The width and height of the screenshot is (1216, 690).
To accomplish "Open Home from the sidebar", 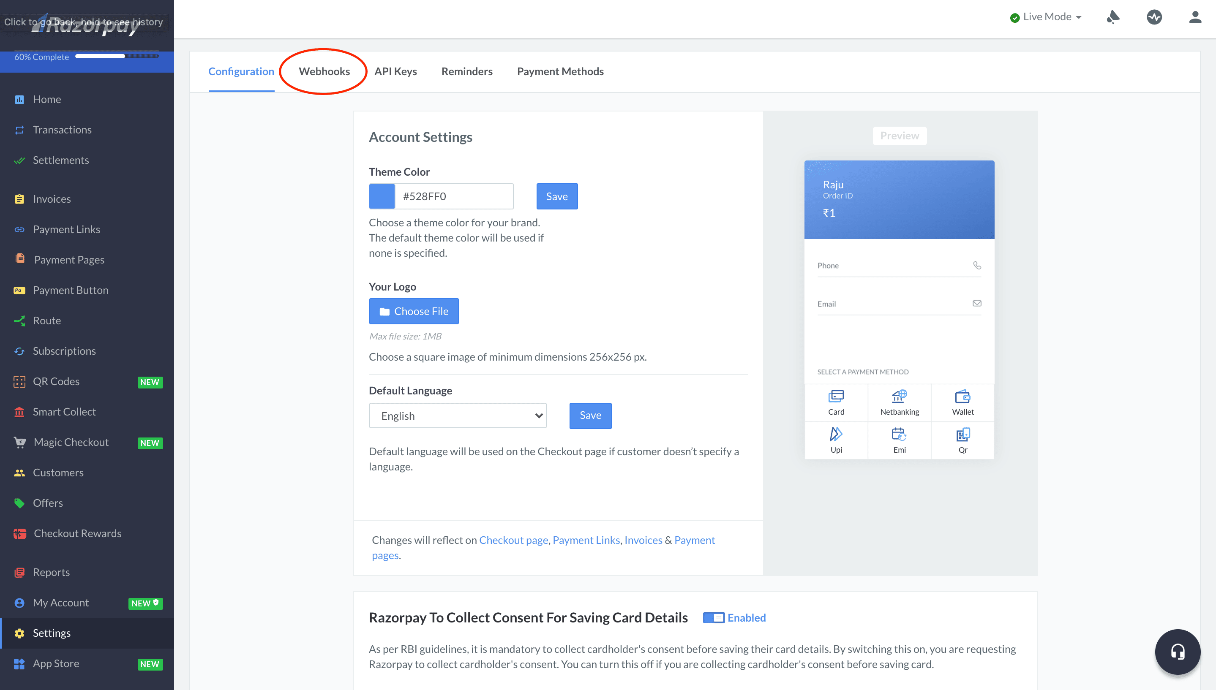I will (x=87, y=99).
